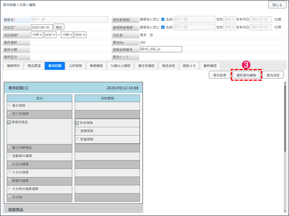Open the 適合性確認 tab

(x=146, y=66)
